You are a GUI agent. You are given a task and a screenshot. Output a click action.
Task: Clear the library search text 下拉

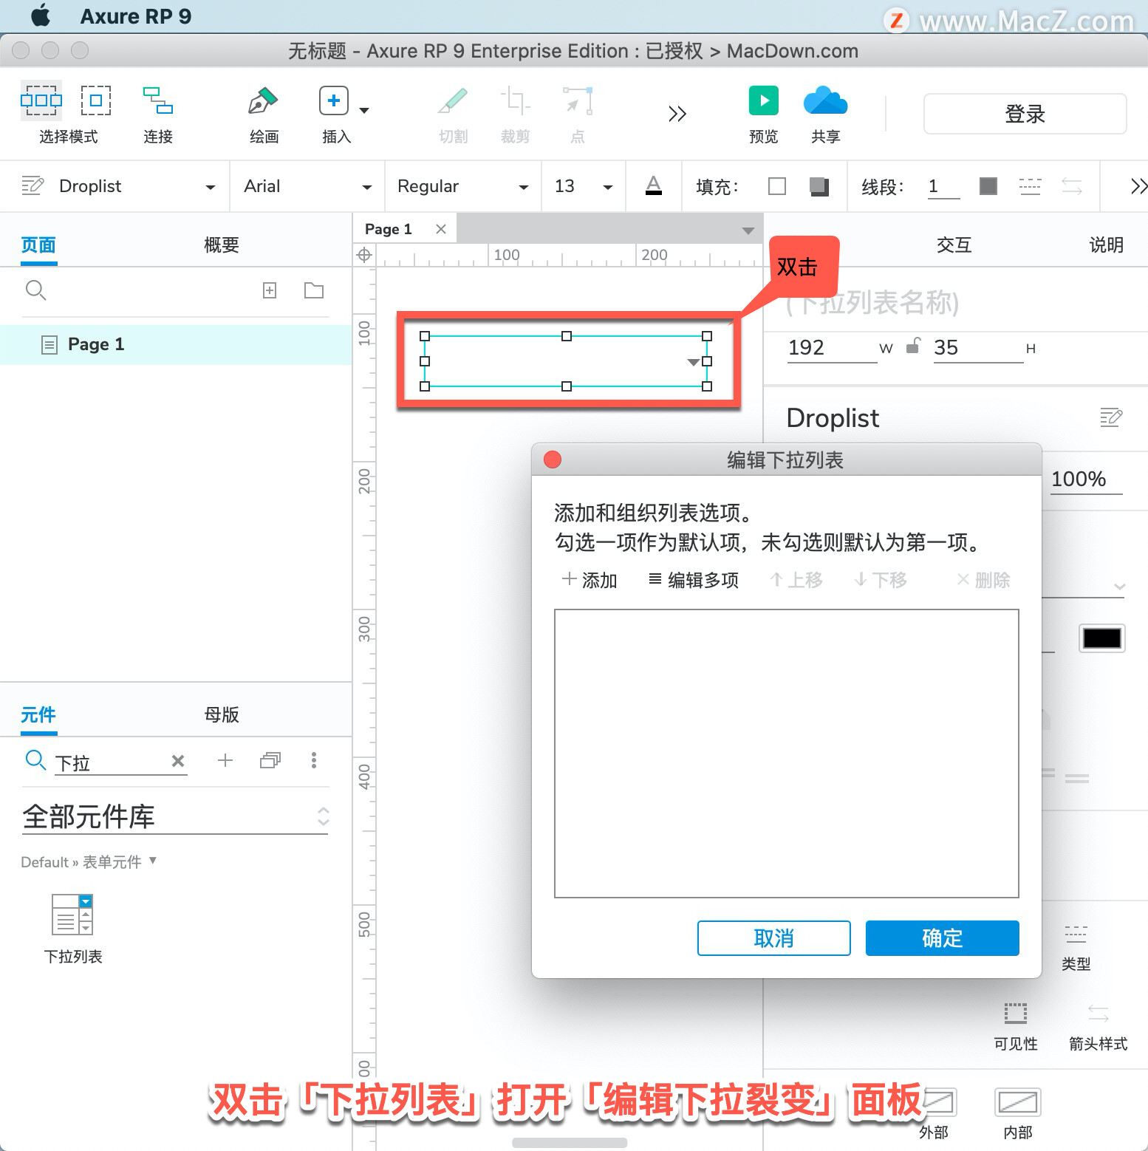click(x=178, y=761)
